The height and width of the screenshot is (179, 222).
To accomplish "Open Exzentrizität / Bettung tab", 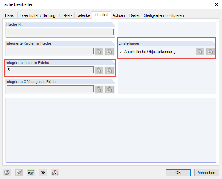I will pyautogui.click(x=37, y=15).
